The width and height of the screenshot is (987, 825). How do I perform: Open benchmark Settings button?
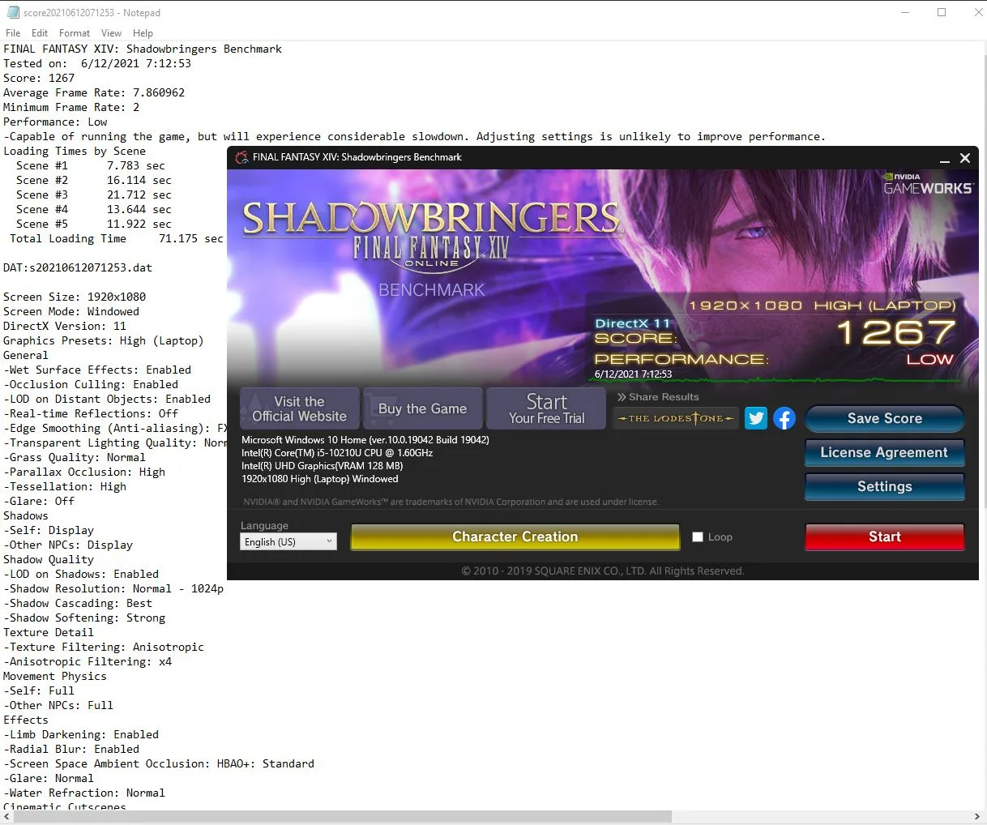[885, 486]
